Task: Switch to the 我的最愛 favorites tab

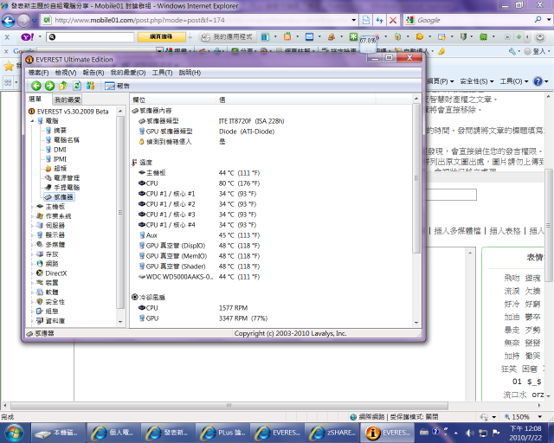Action: coord(68,100)
